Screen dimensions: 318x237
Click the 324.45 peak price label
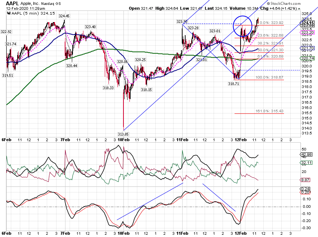pyautogui.click(x=64, y=16)
